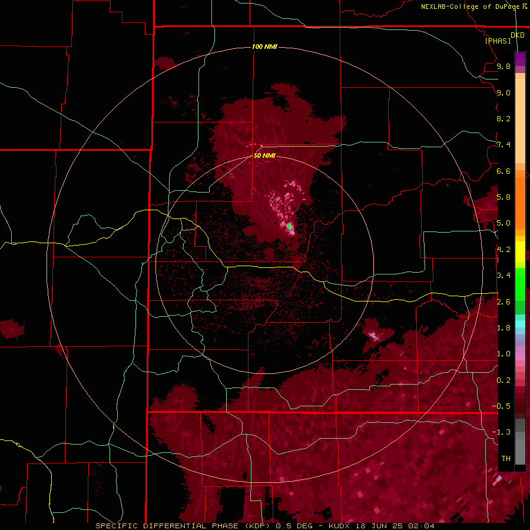Select the 6.6 scale label

pyautogui.click(x=503, y=171)
